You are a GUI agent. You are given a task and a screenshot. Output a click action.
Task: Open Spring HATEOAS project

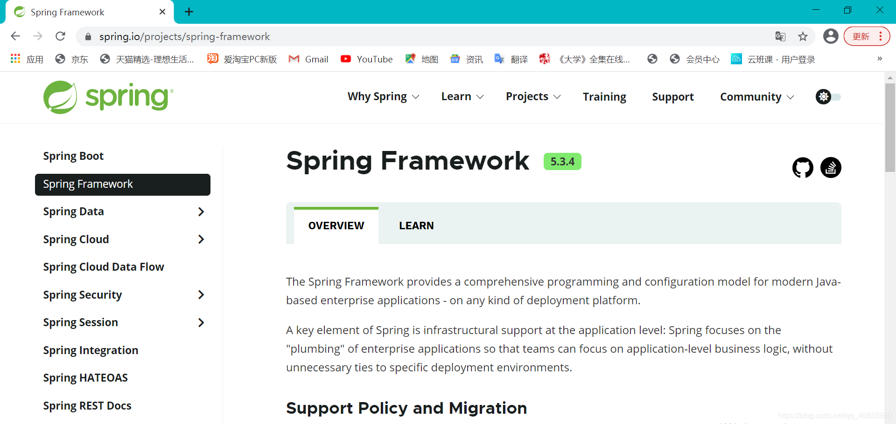point(85,378)
